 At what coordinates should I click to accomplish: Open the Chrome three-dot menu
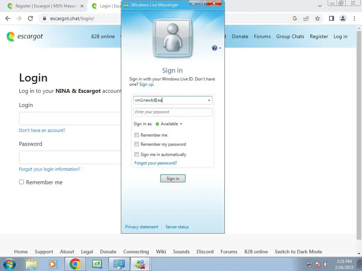click(354, 18)
